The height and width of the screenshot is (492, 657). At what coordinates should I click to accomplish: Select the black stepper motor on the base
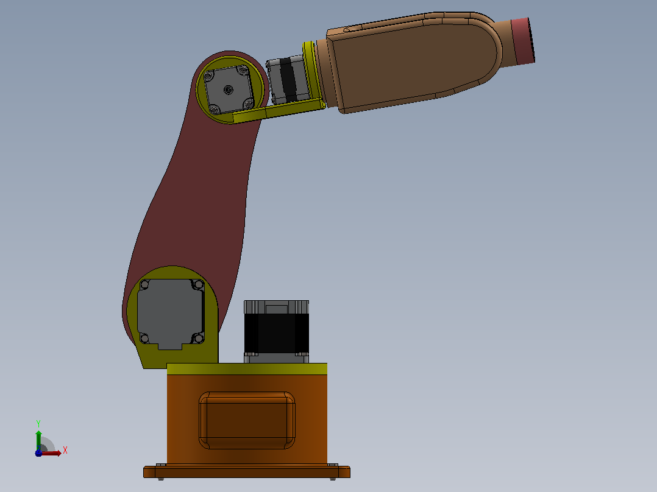pyautogui.click(x=277, y=331)
